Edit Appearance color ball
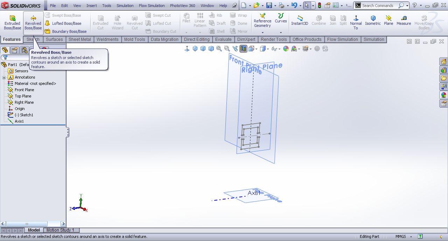This screenshot has height=241, width=448. [286, 49]
